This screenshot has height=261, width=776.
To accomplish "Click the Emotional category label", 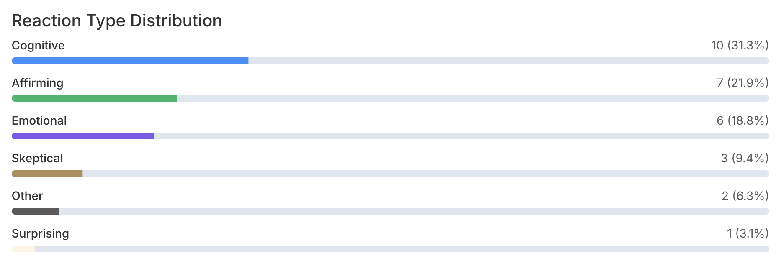I will click(x=39, y=120).
